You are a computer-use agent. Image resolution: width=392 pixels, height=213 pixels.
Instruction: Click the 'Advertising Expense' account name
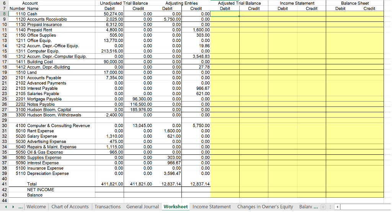[x=46, y=141]
